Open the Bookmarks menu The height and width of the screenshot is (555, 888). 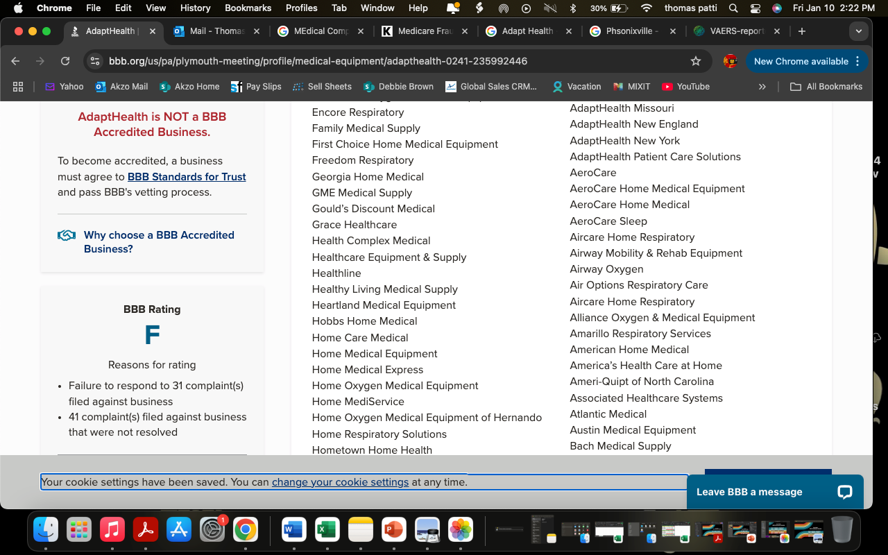[x=248, y=8]
